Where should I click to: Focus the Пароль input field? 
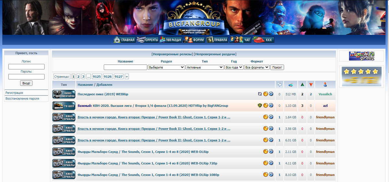click(x=26, y=77)
